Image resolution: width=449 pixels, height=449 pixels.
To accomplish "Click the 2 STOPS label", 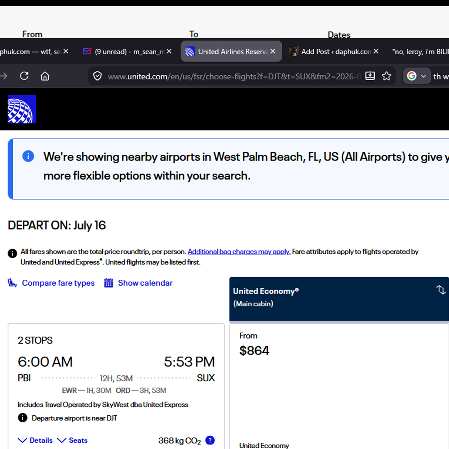I will tap(35, 340).
